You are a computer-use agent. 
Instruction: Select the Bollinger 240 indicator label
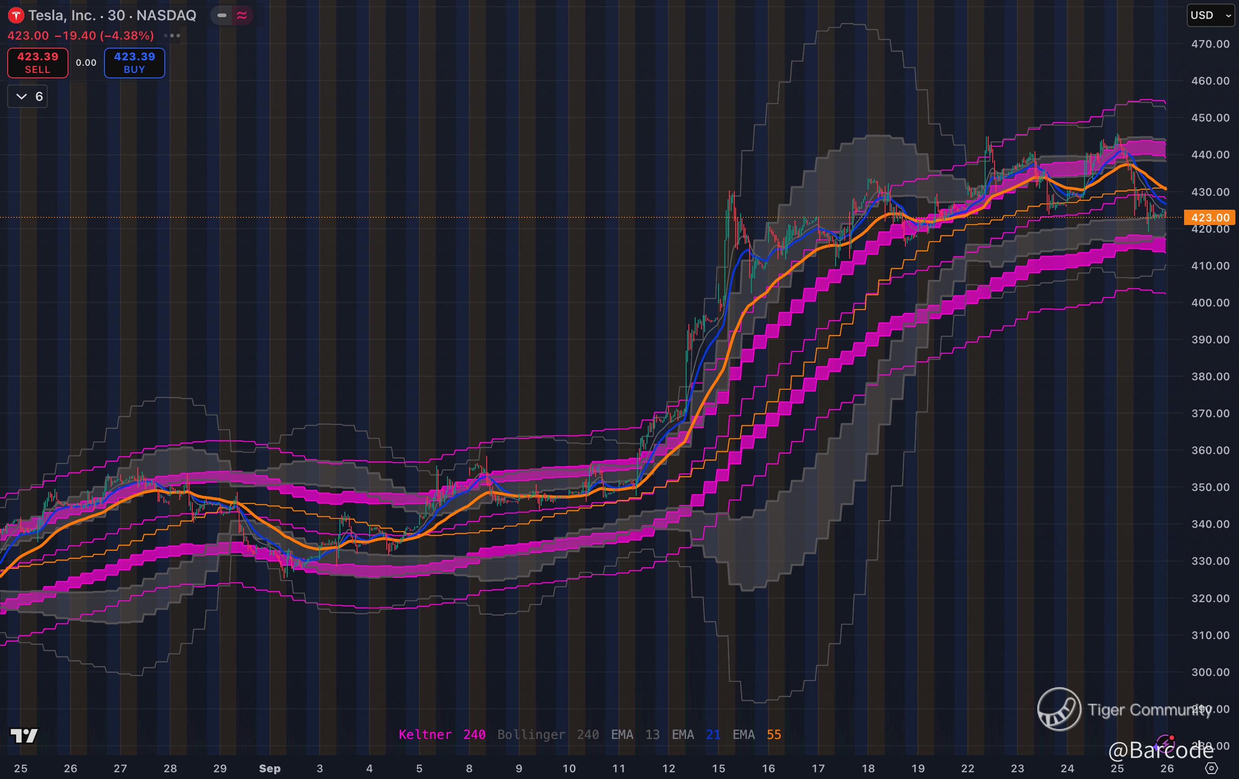pyautogui.click(x=547, y=734)
